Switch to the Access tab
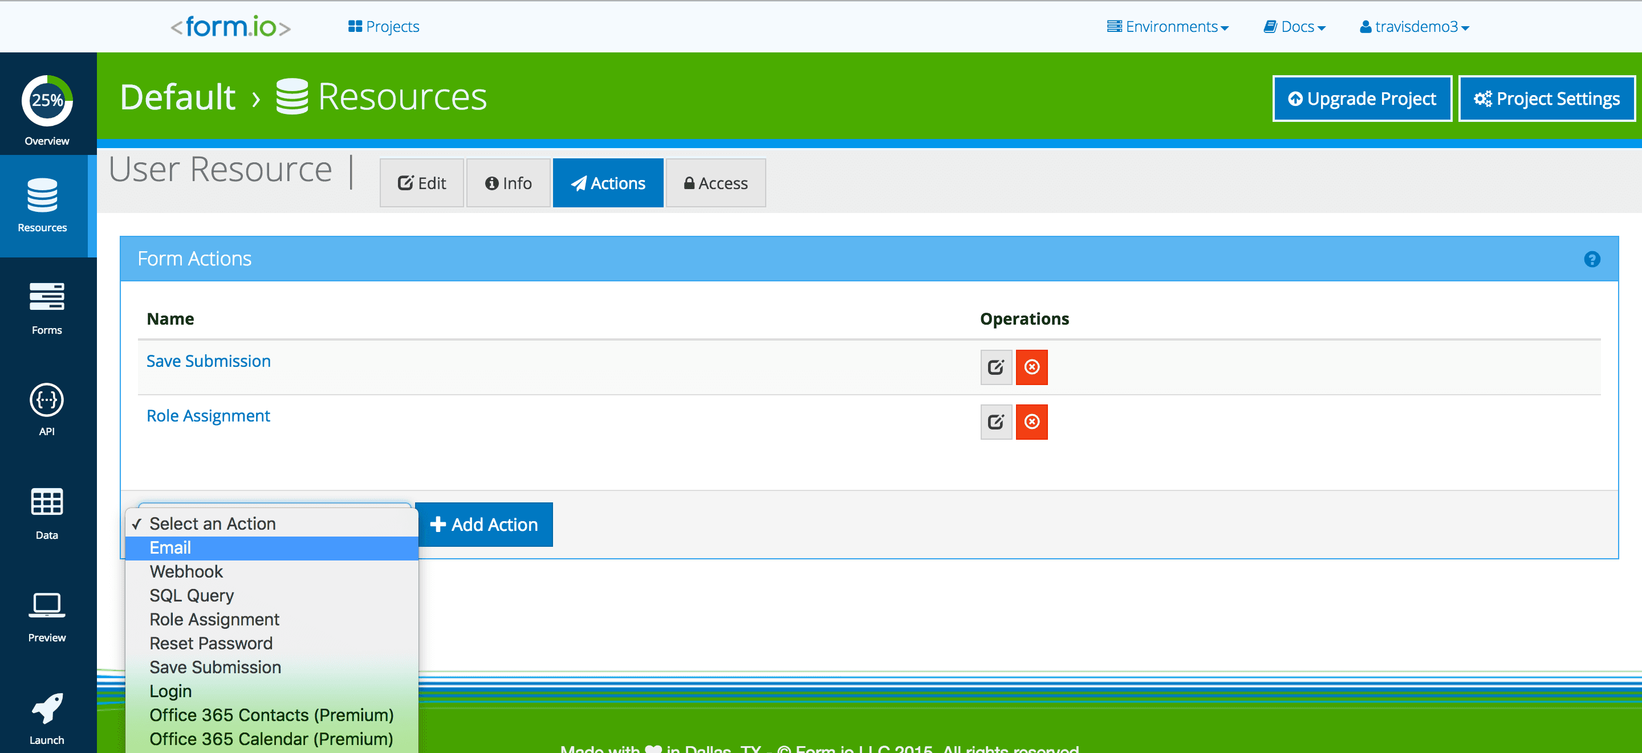 715,183
